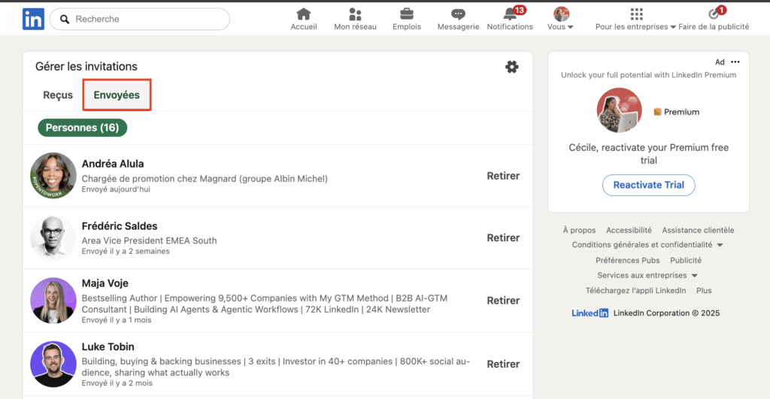Click 'Area Vice President EMEA South' text
770x399 pixels.
point(150,240)
